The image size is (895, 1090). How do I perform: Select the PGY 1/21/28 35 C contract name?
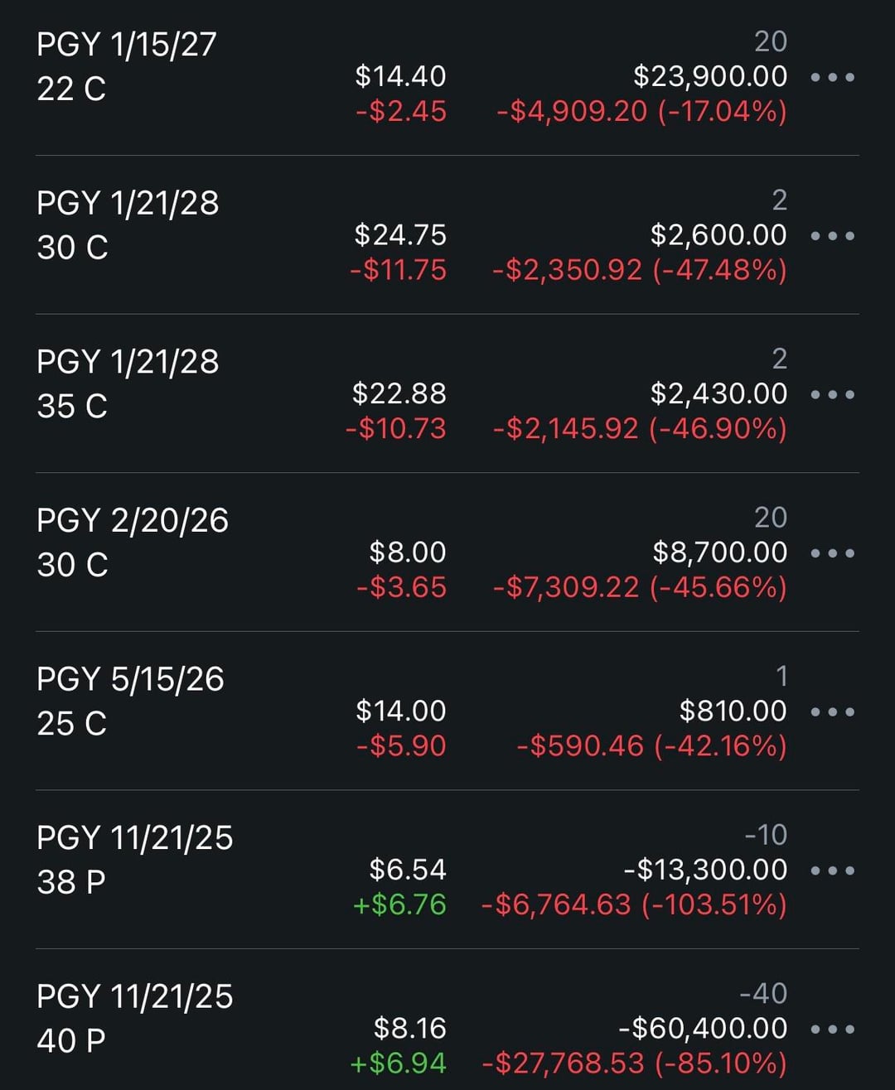pyautogui.click(x=128, y=383)
